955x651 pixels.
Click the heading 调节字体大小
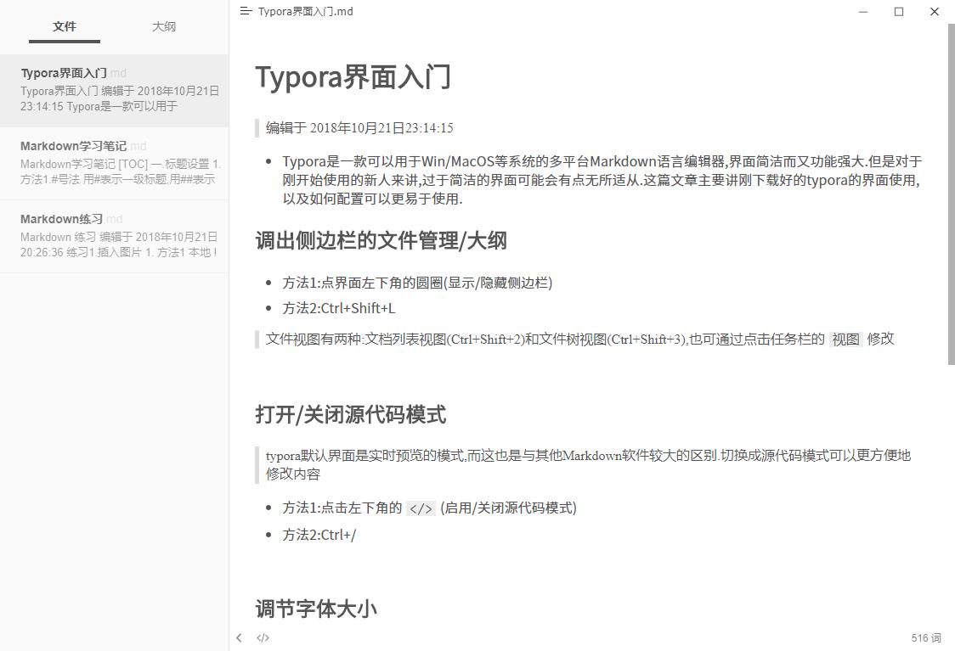pos(316,609)
